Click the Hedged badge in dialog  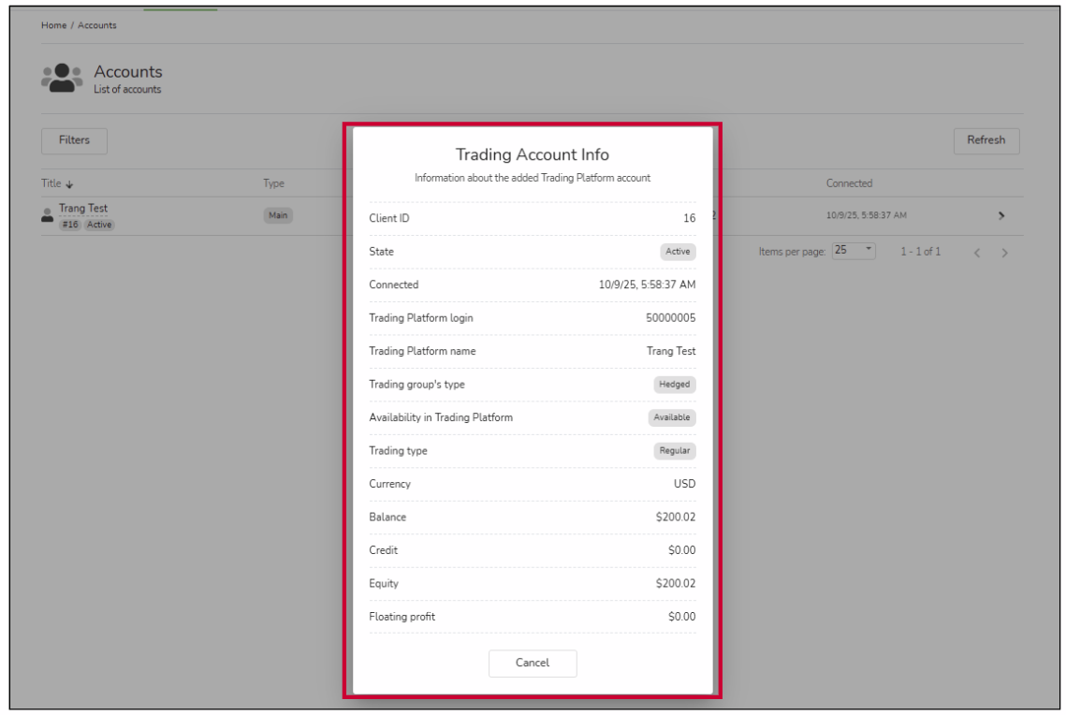674,384
